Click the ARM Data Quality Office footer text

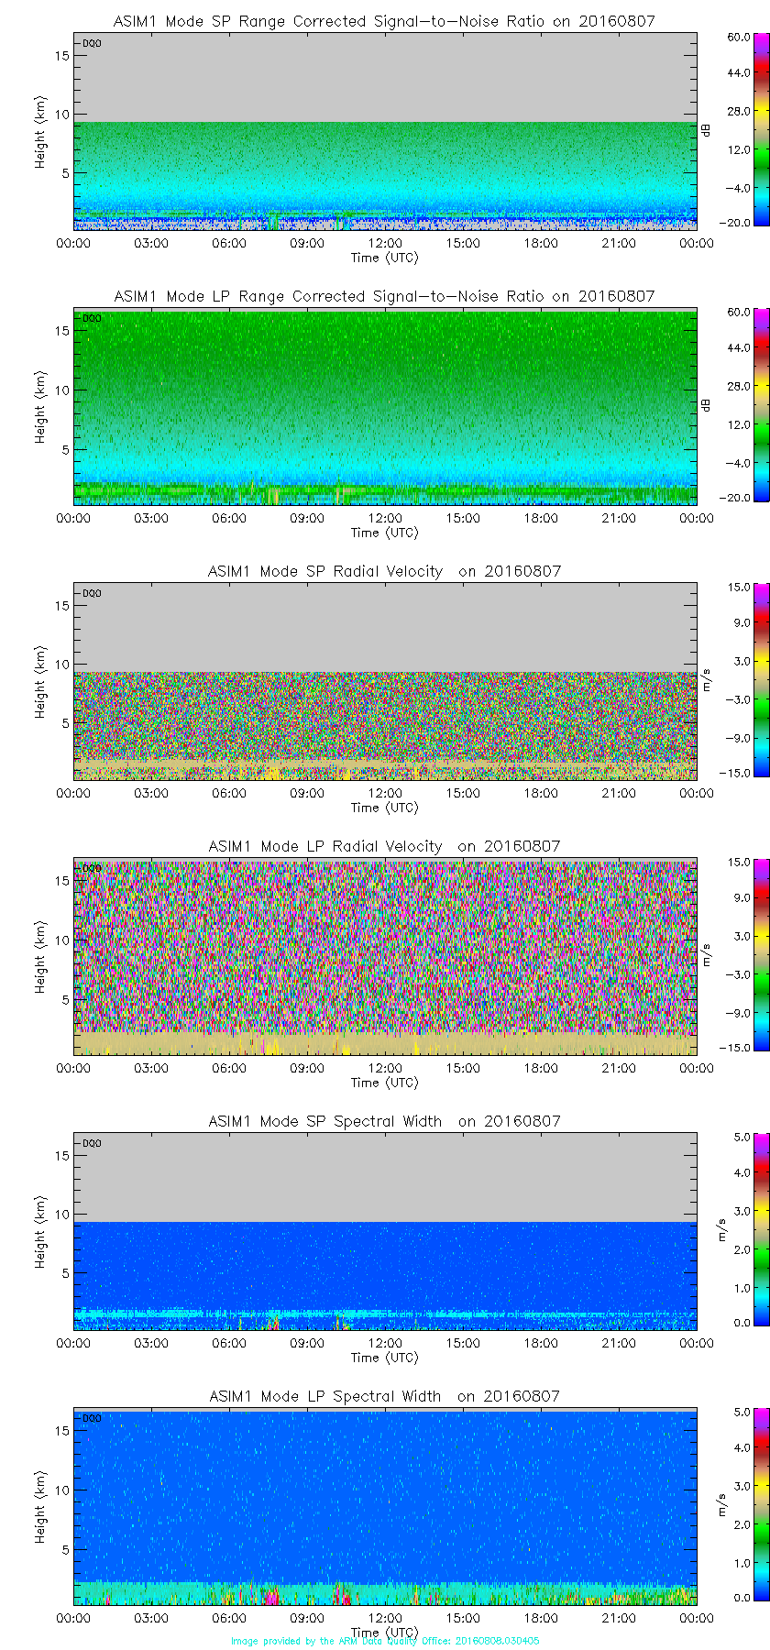click(x=385, y=1641)
